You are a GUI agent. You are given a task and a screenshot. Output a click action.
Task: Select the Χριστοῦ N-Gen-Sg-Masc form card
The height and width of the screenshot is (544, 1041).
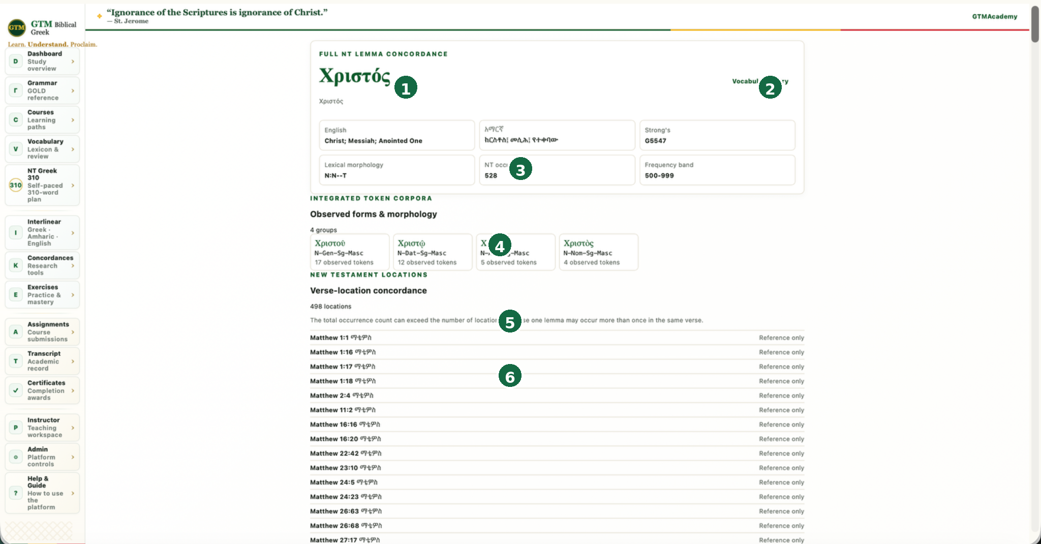click(x=350, y=252)
